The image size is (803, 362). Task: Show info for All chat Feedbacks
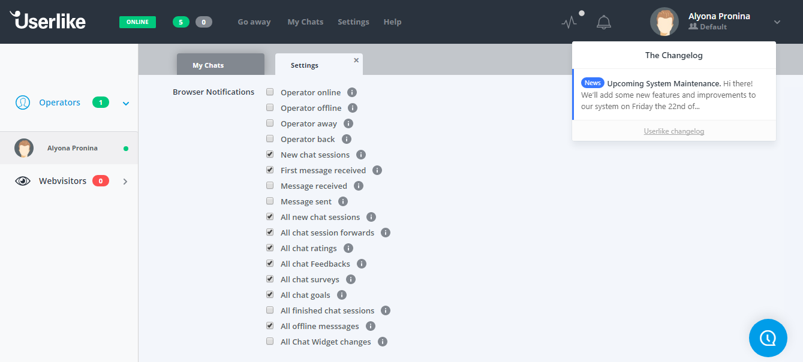[x=362, y=264]
